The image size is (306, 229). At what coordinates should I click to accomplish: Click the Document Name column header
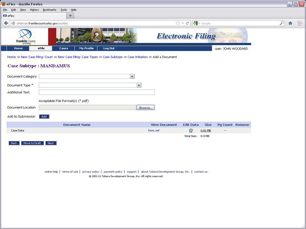(77, 125)
